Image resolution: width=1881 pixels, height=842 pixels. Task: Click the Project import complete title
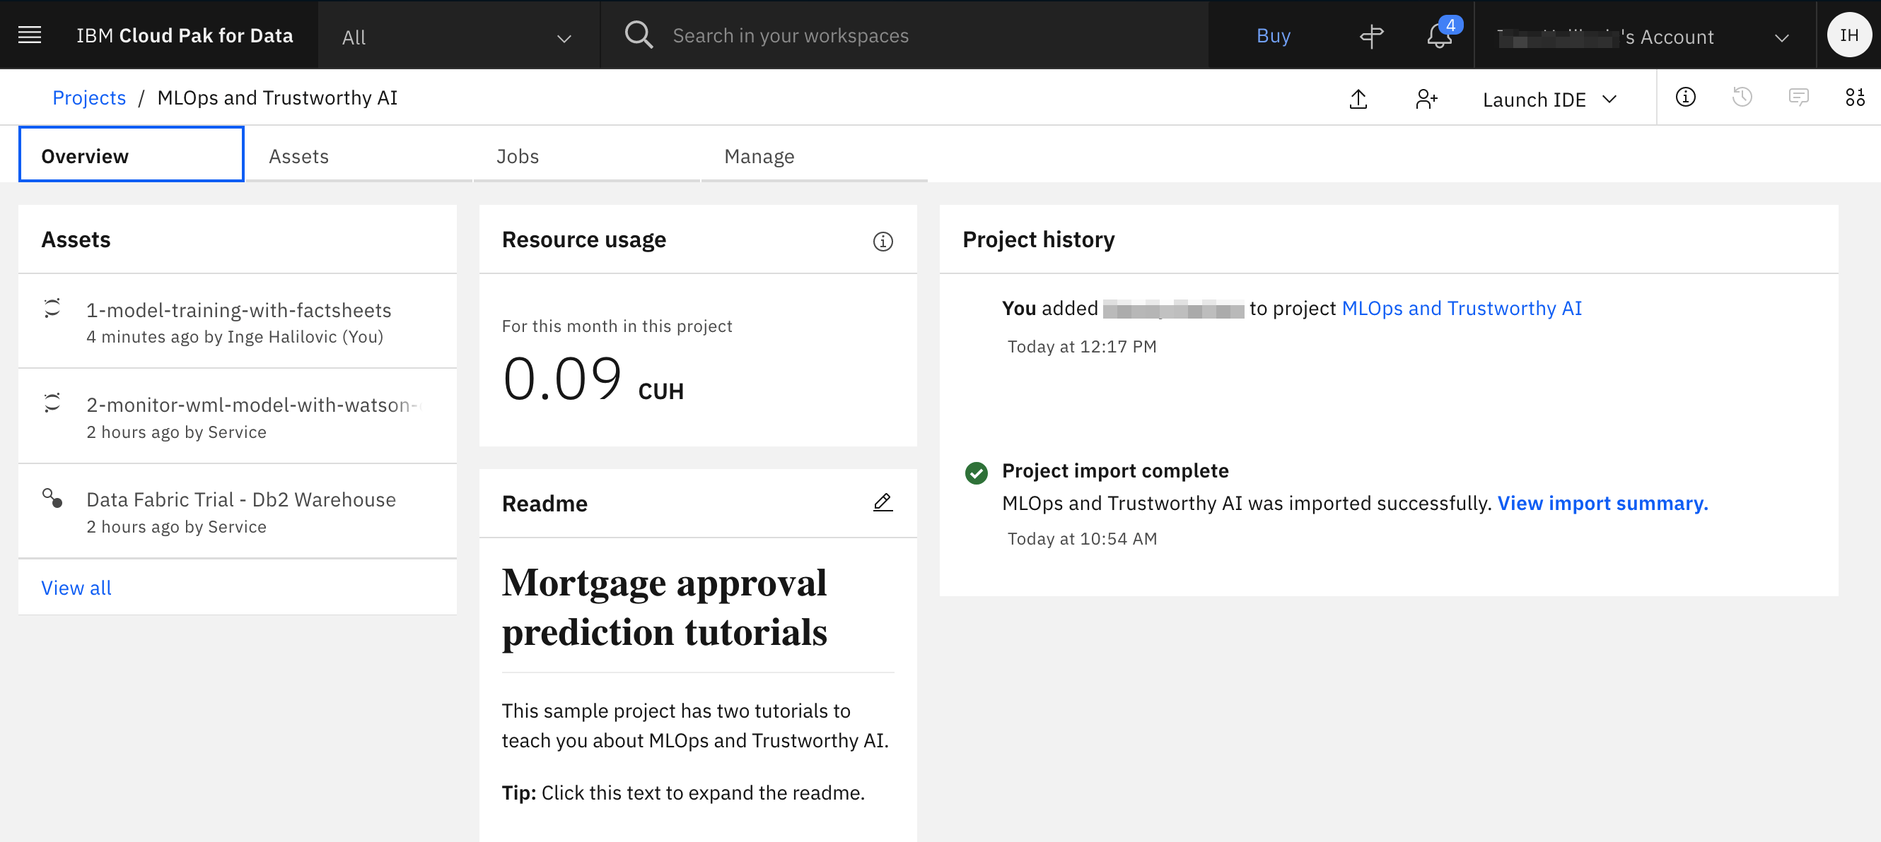coord(1115,470)
